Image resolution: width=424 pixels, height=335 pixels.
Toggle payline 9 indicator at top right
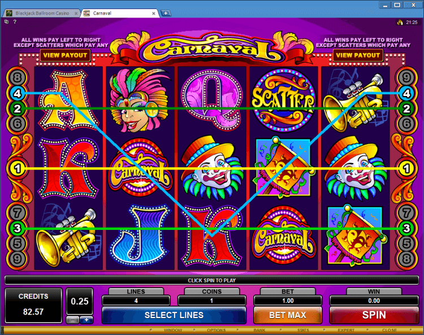pos(406,78)
